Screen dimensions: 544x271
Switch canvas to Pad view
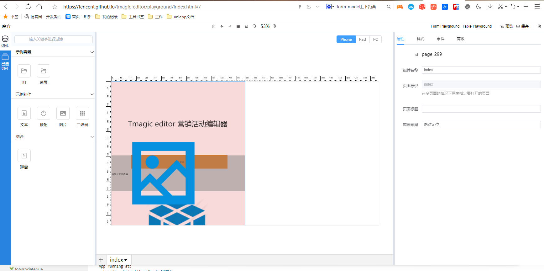click(x=363, y=39)
